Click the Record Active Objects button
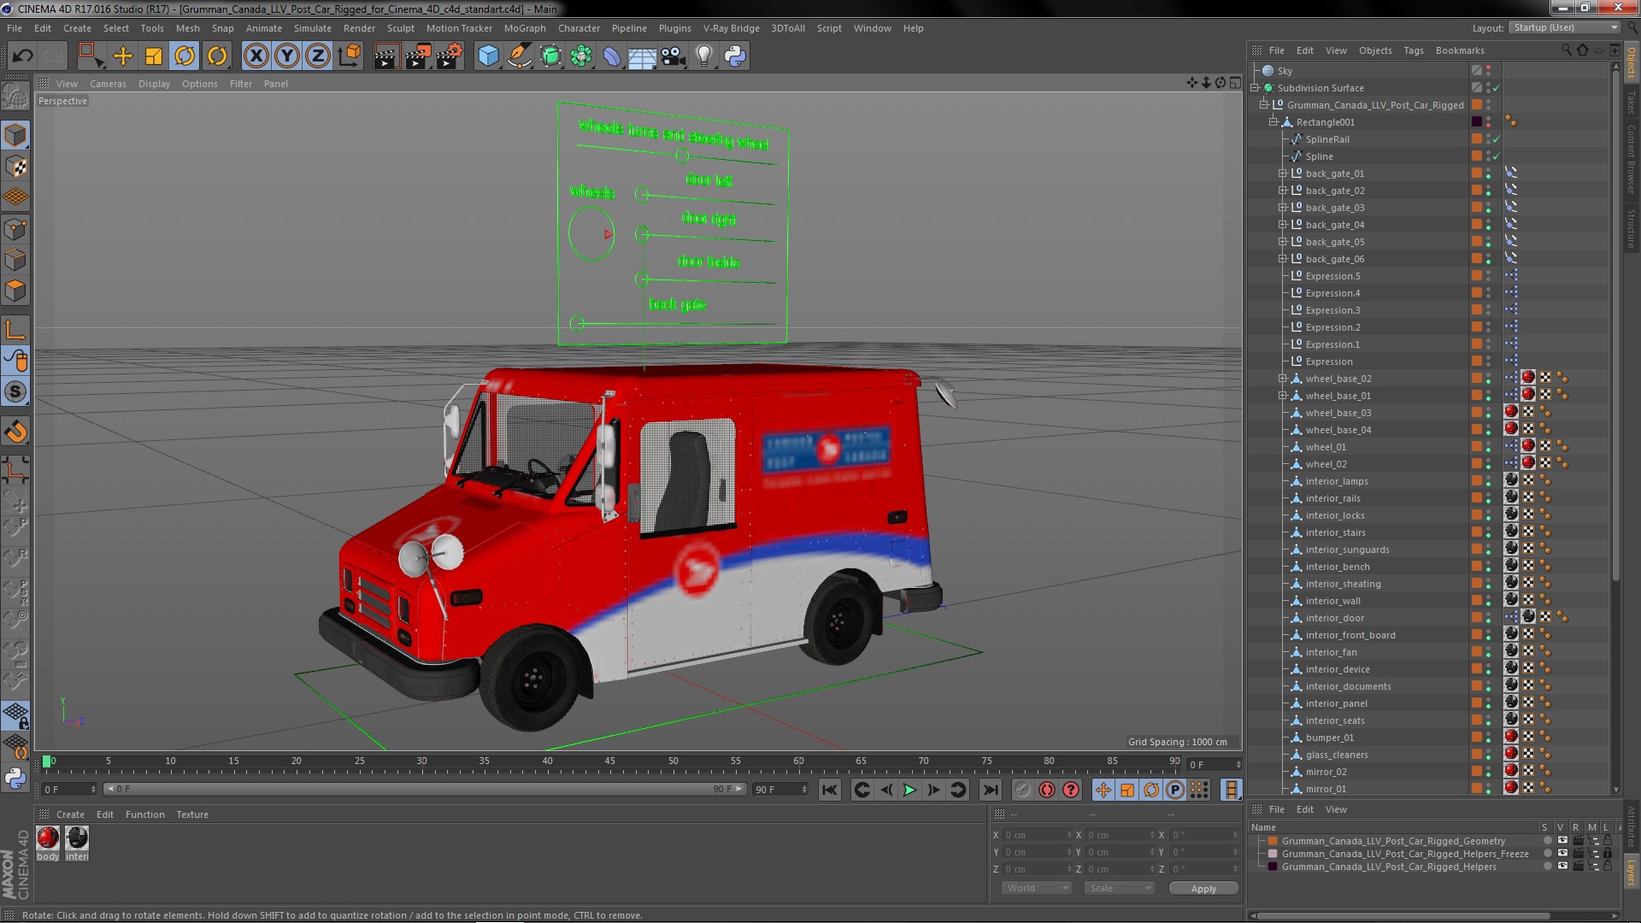 1022,791
